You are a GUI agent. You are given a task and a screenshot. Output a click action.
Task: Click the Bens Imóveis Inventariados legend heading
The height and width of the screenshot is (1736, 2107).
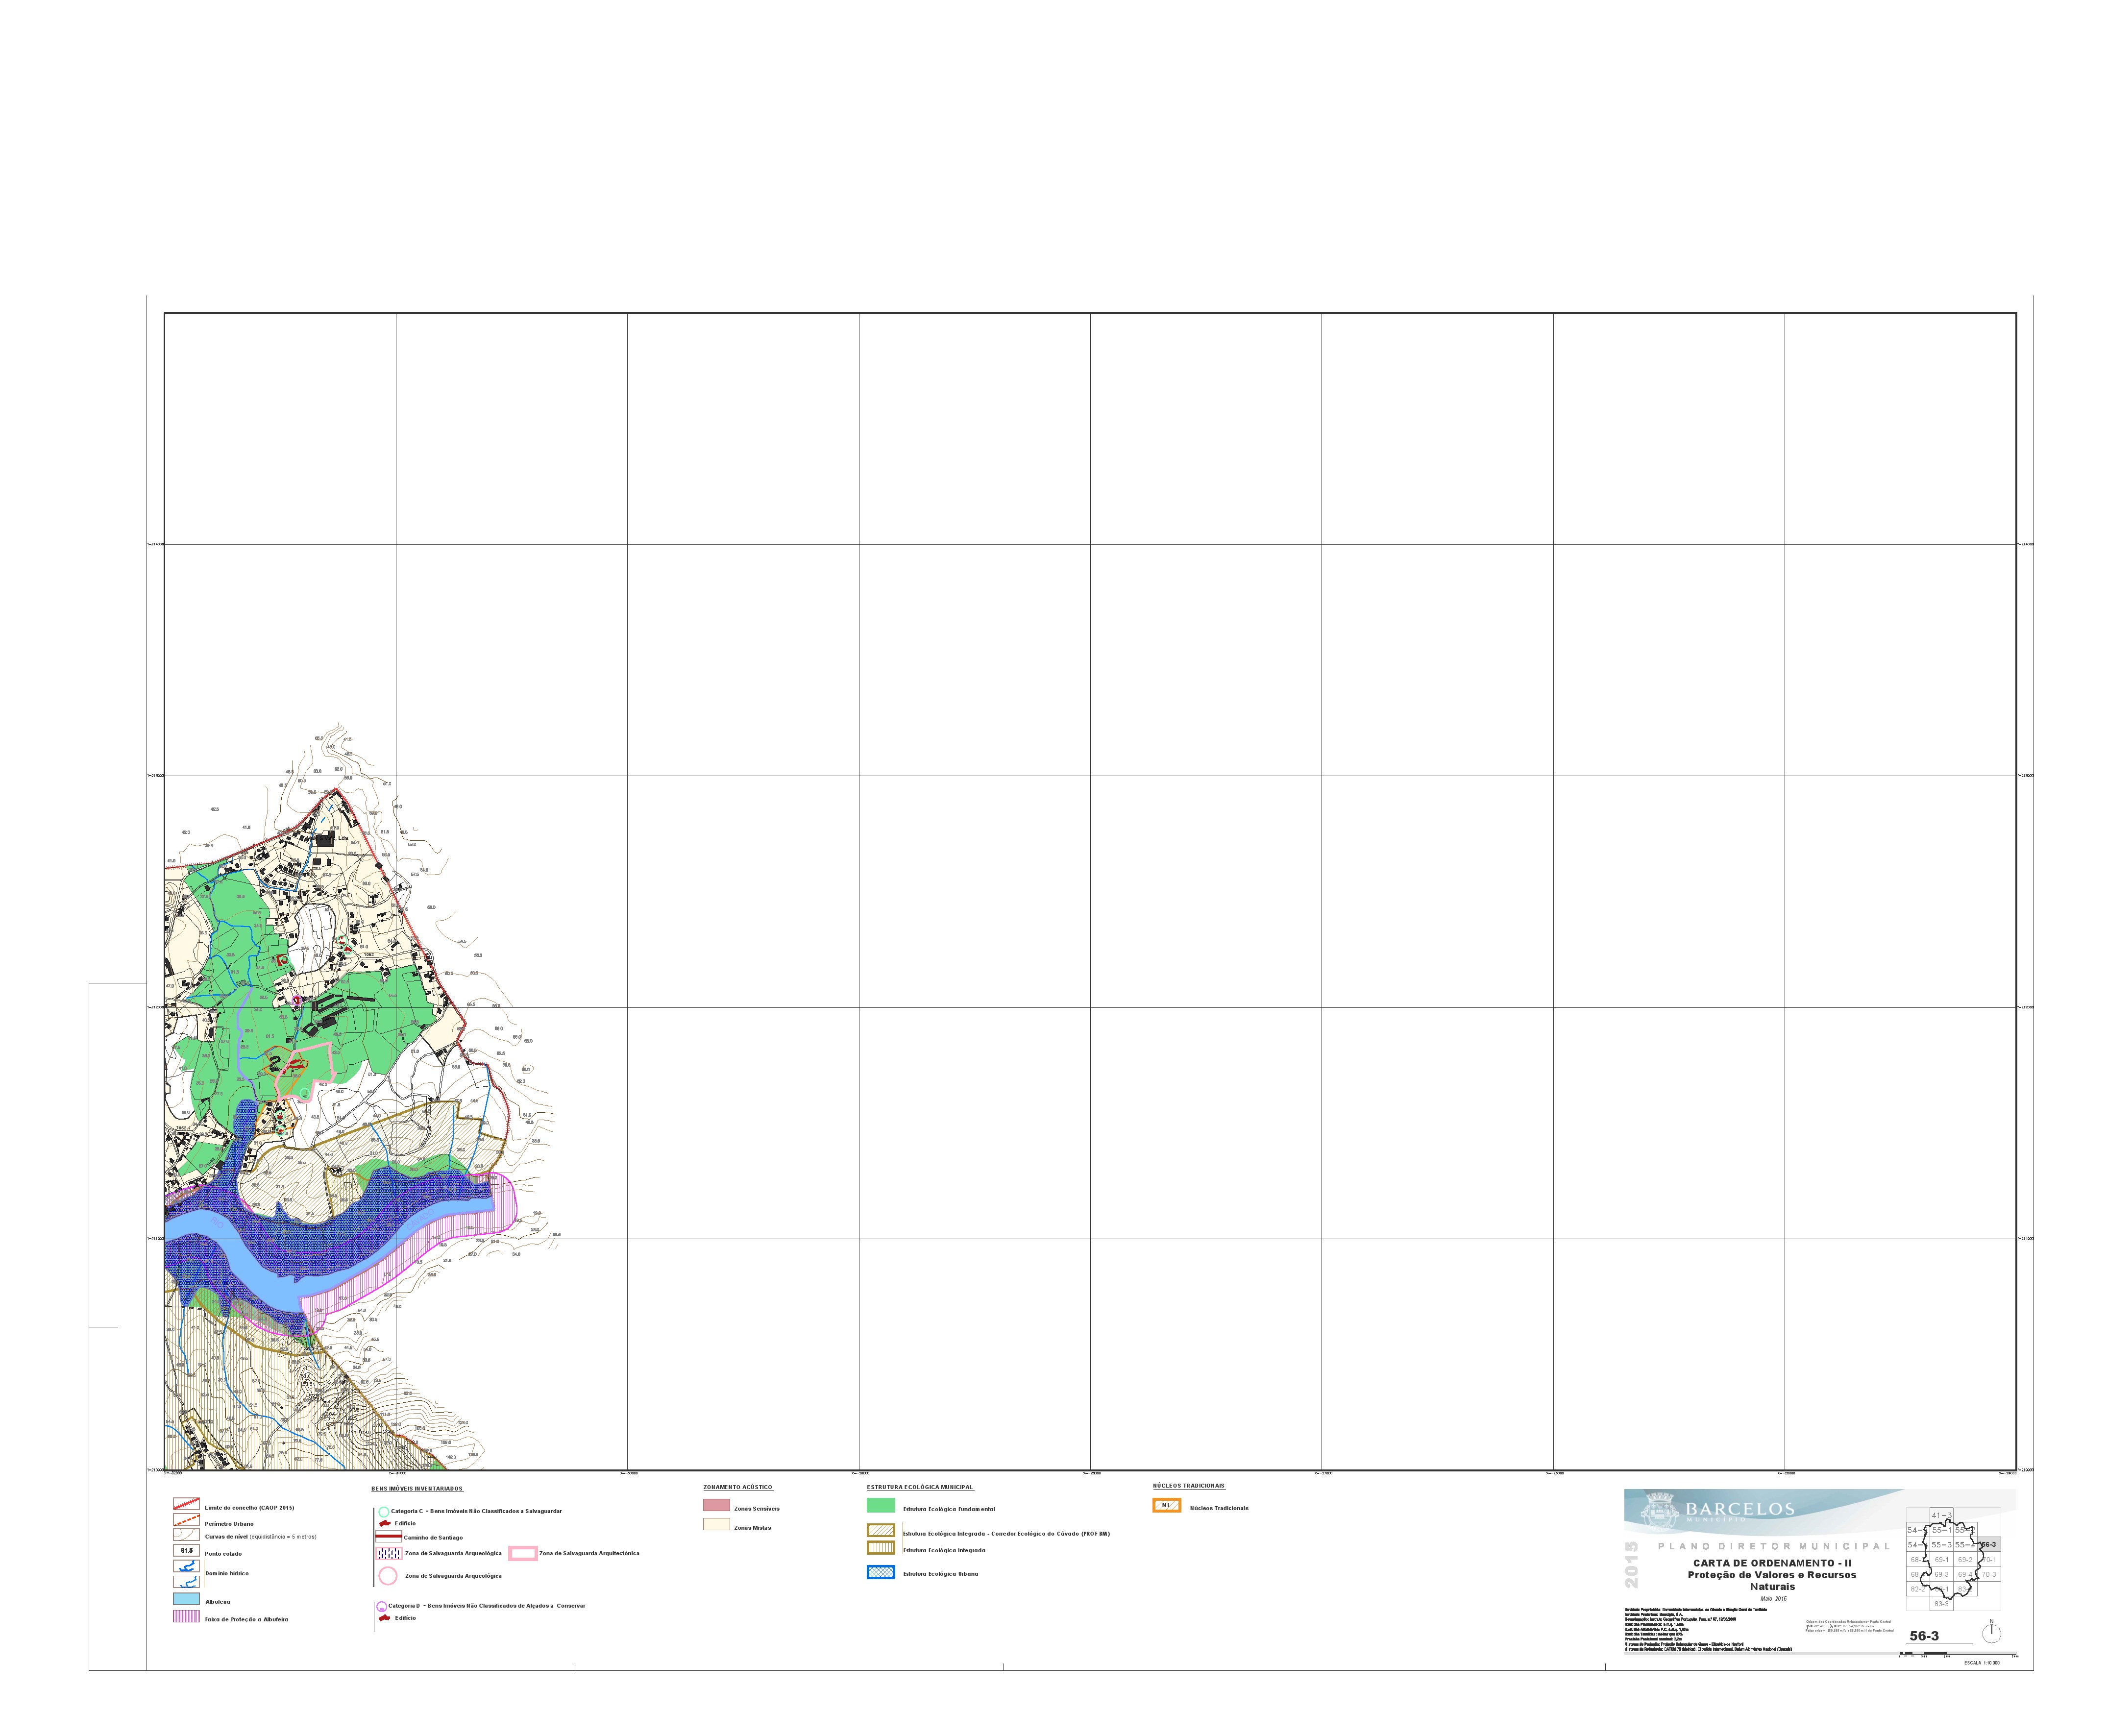(x=418, y=1489)
